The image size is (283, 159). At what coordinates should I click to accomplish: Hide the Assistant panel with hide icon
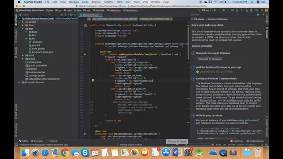click(263, 15)
